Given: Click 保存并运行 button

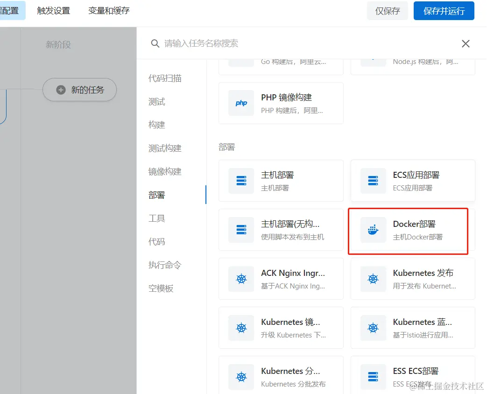Looking at the screenshot, I should click(444, 11).
